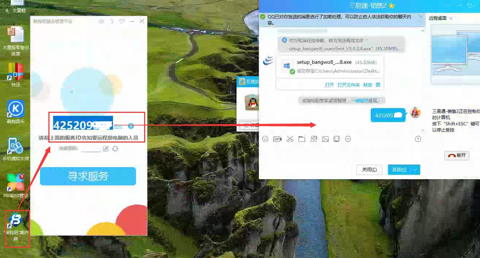The width and height of the screenshot is (480, 258).
Task: Open the 帮我吧客户端 desktop shortcut
Action: (x=16, y=228)
